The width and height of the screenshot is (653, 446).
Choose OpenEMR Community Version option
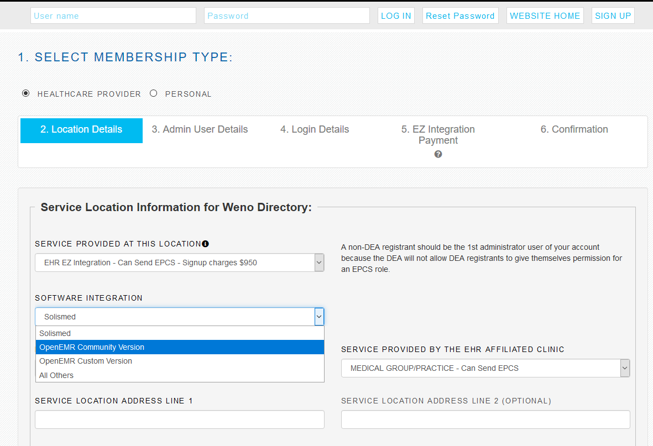pyautogui.click(x=180, y=347)
